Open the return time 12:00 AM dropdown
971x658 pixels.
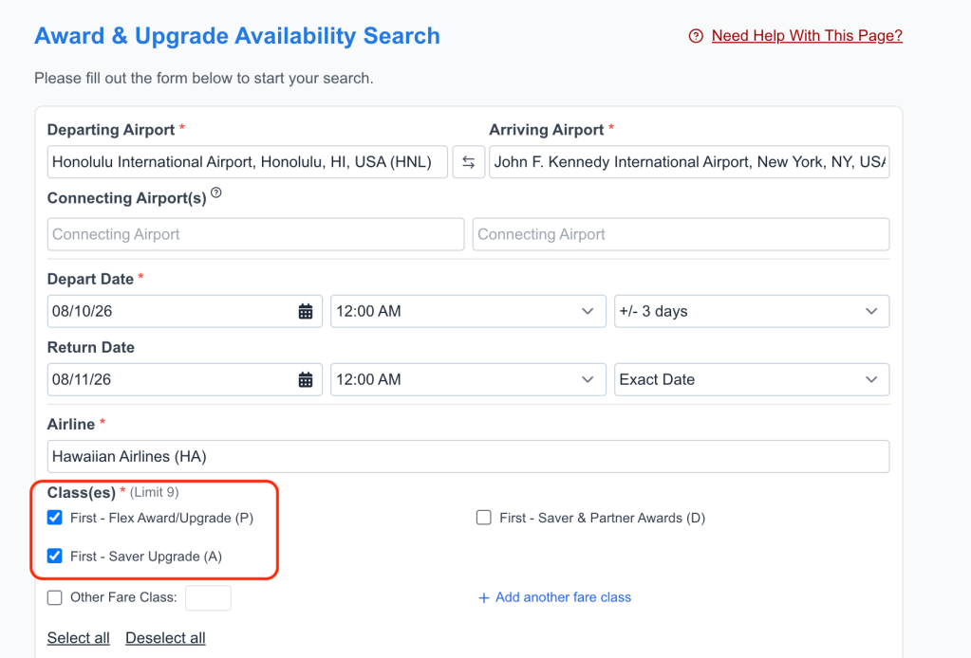pos(467,379)
